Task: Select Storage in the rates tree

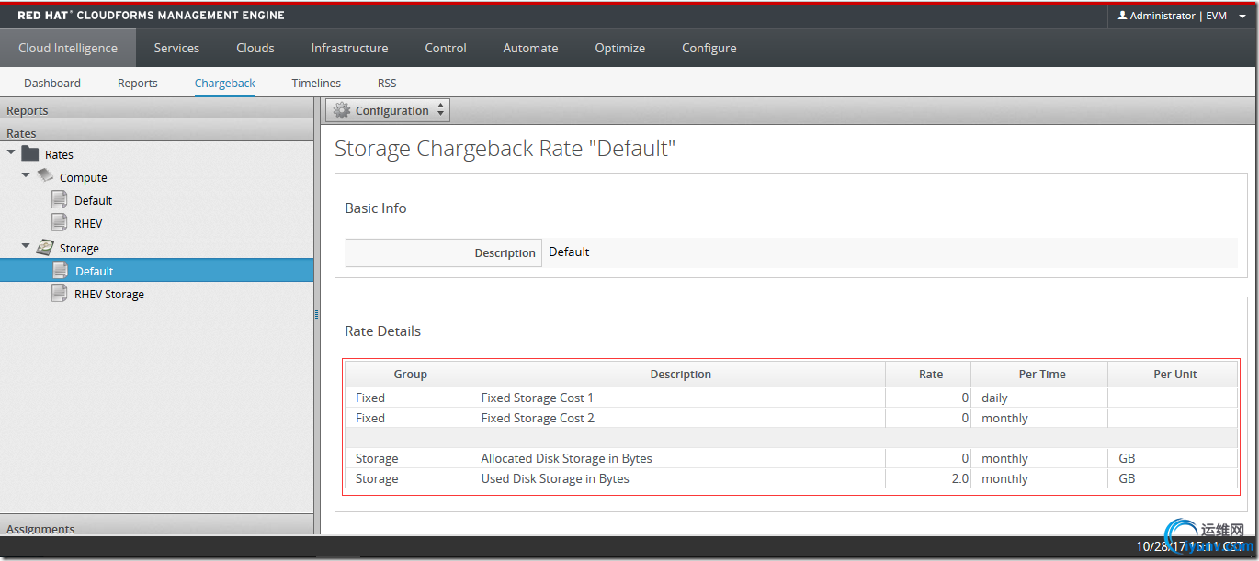Action: click(79, 248)
